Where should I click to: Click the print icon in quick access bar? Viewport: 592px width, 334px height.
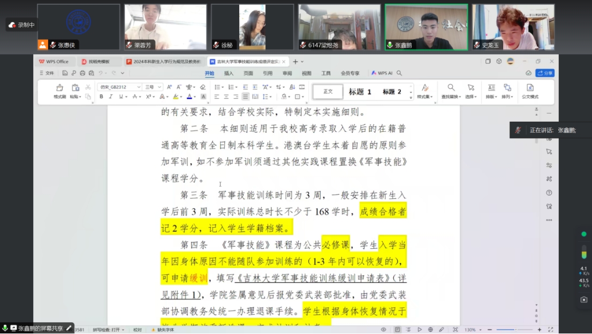pyautogui.click(x=82, y=73)
